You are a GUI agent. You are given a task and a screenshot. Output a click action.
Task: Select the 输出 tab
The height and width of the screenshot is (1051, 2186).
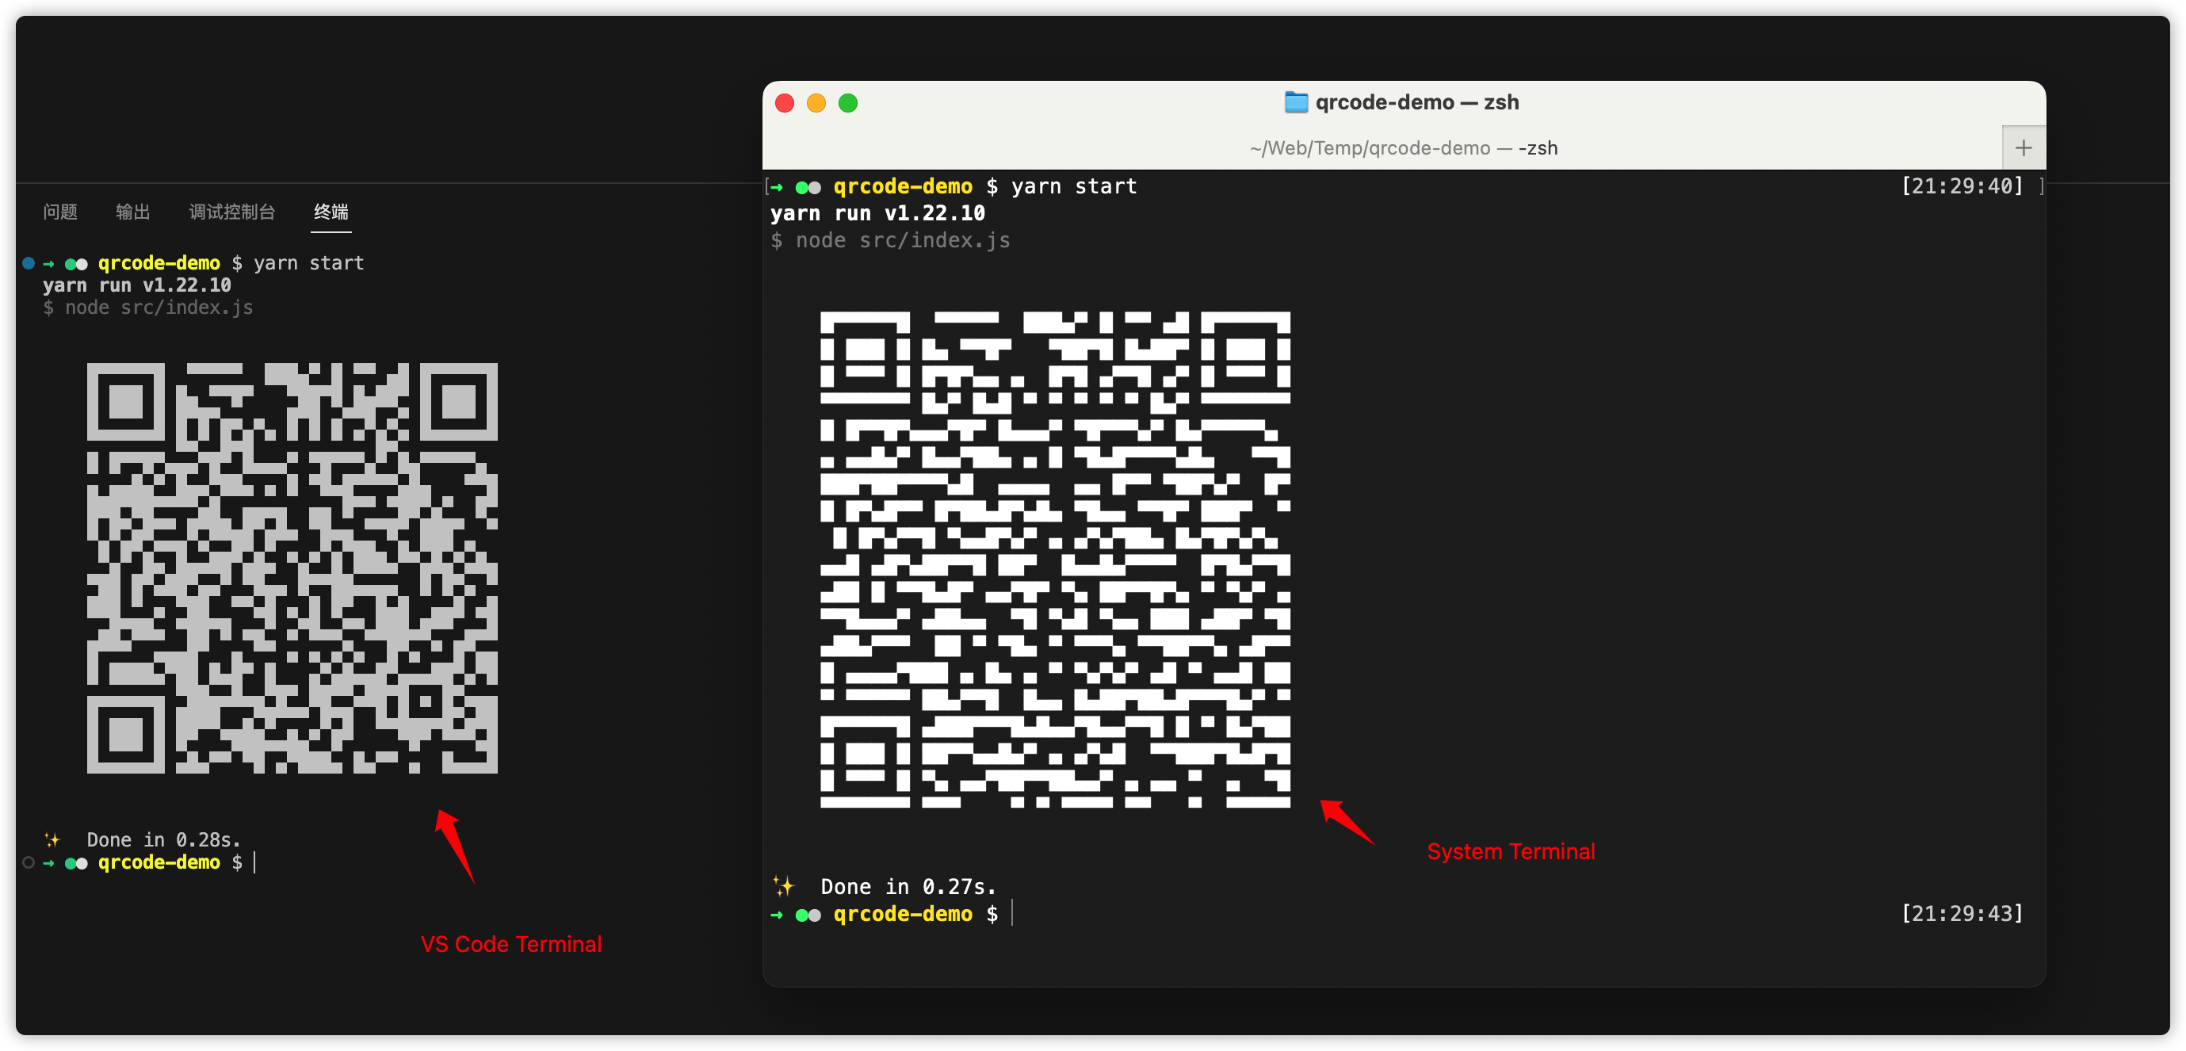click(x=132, y=213)
